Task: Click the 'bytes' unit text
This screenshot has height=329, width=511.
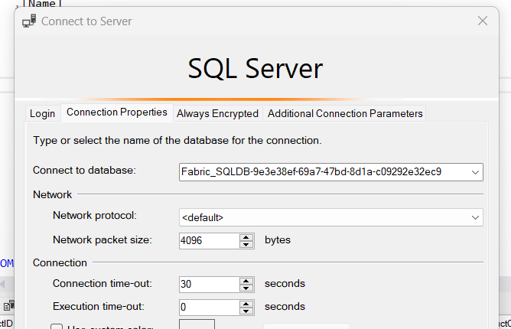Action: tap(278, 240)
